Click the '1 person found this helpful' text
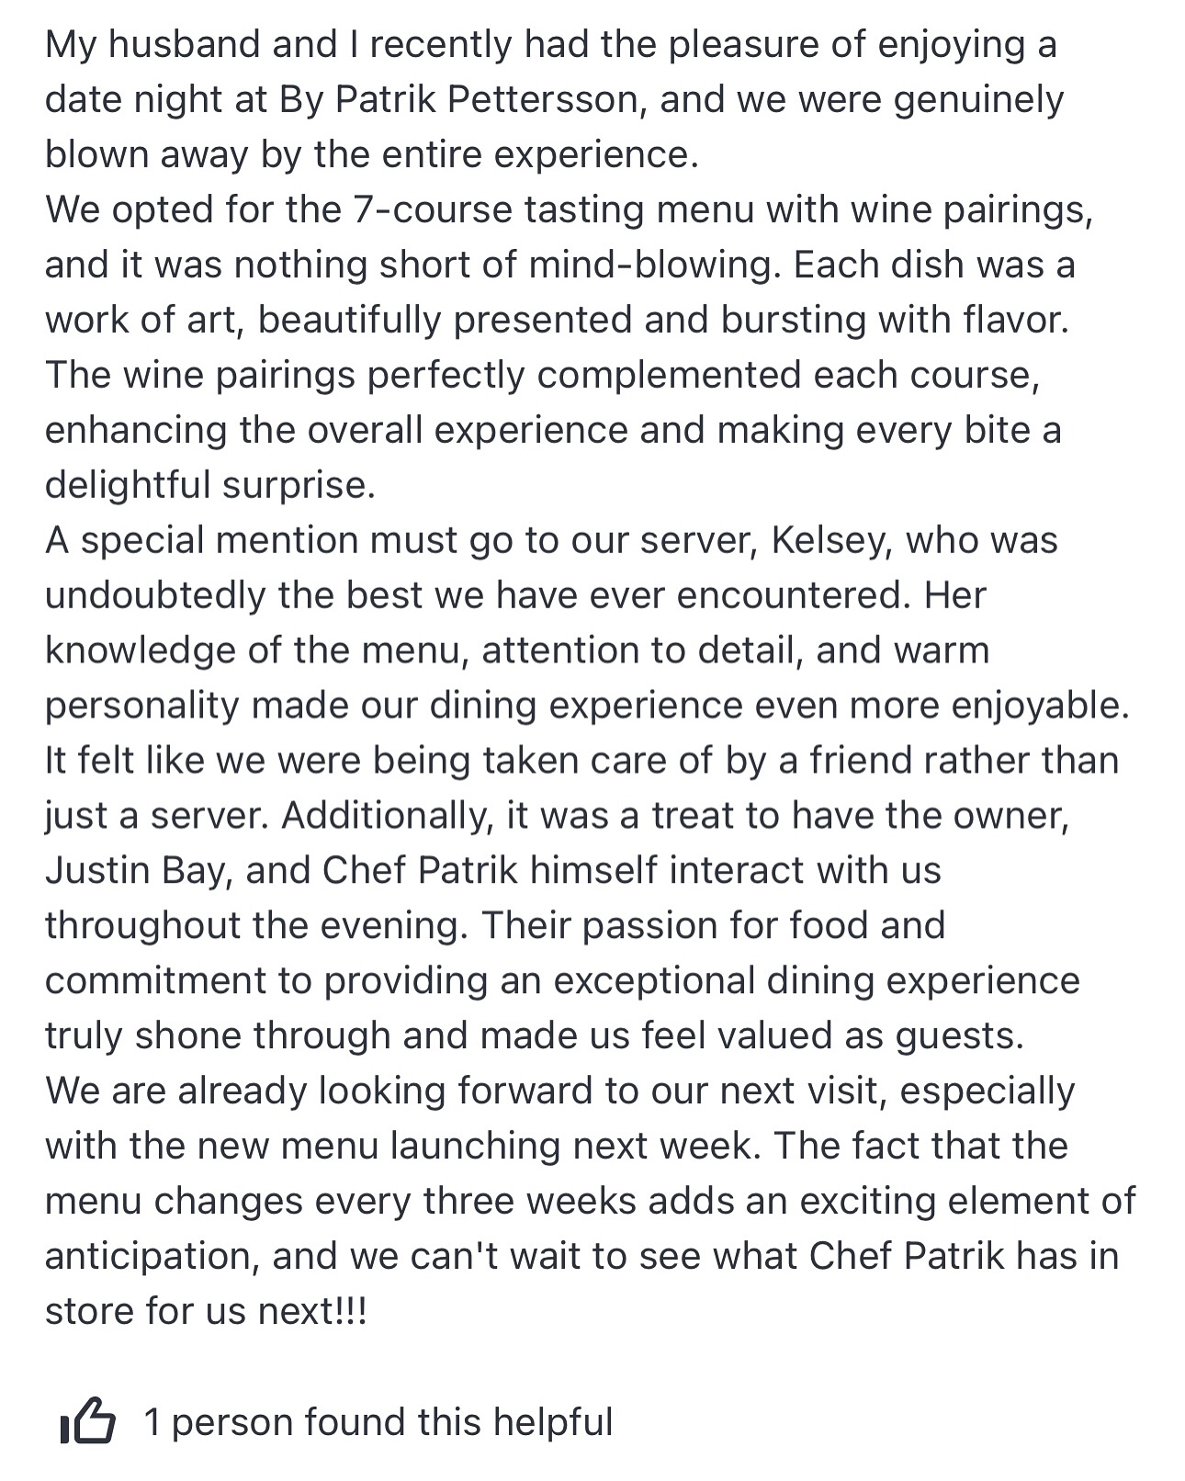Image resolution: width=1185 pixels, height=1481 pixels. 378,1421
